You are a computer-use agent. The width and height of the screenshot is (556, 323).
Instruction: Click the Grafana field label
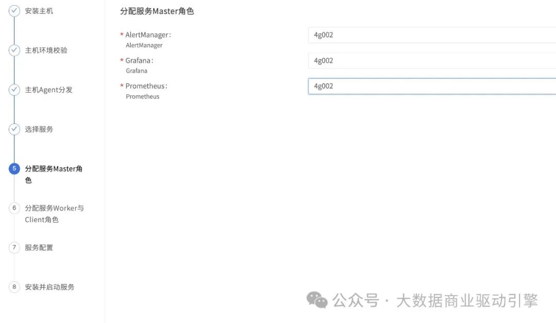pos(139,61)
